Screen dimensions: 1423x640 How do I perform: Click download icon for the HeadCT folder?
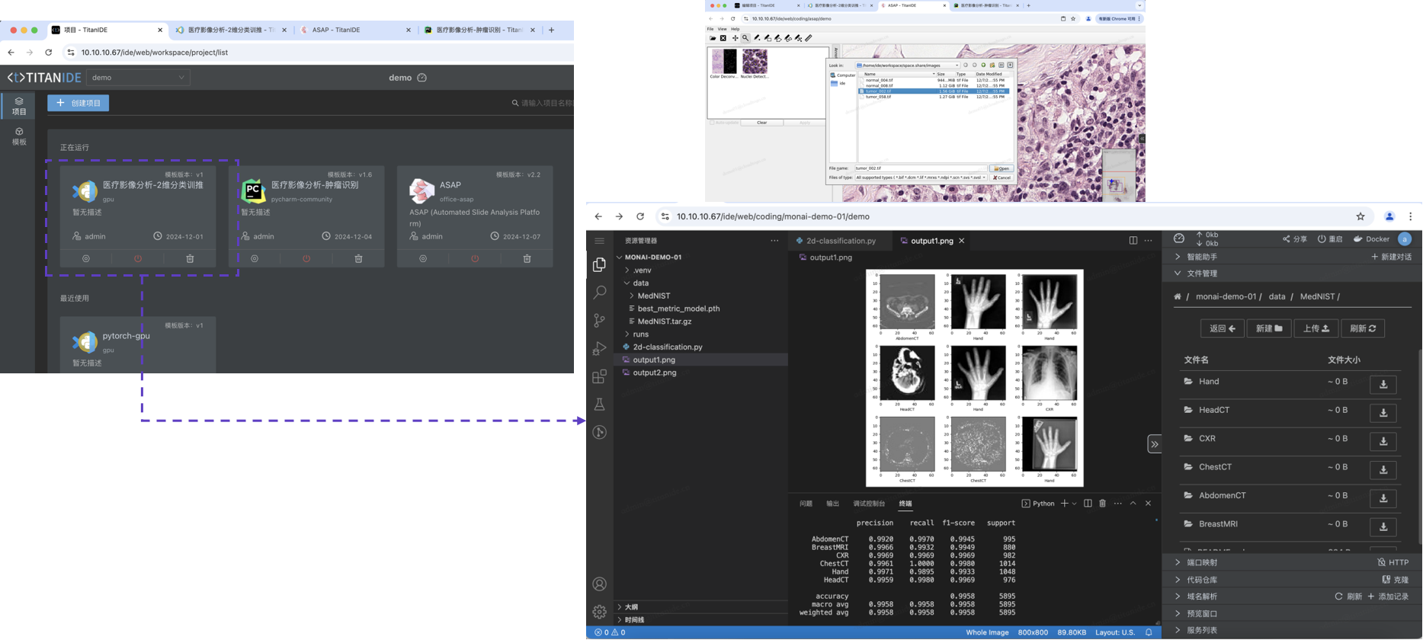[x=1383, y=413]
